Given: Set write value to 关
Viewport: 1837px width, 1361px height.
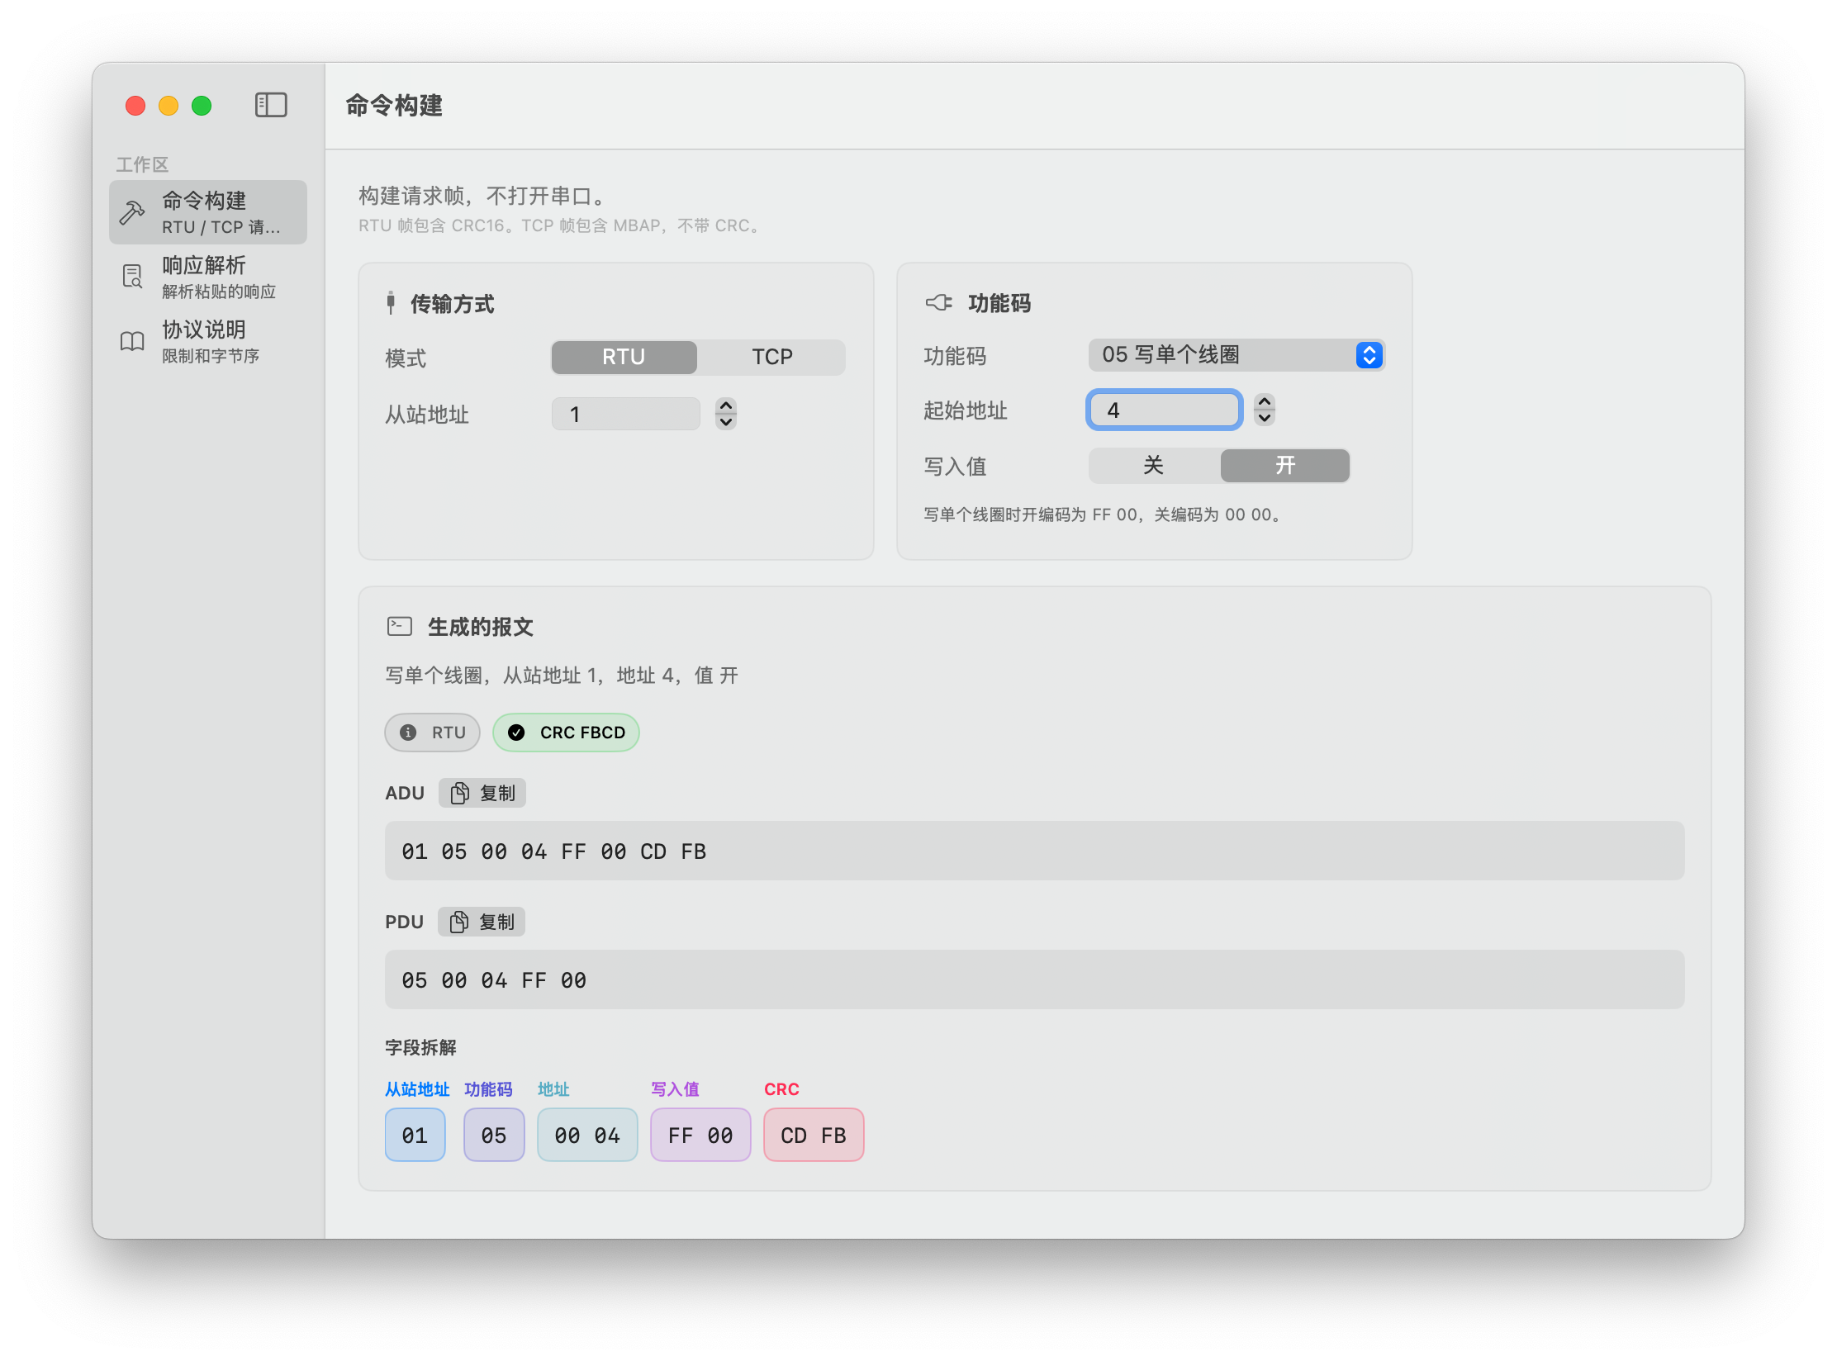Looking at the screenshot, I should [1154, 465].
